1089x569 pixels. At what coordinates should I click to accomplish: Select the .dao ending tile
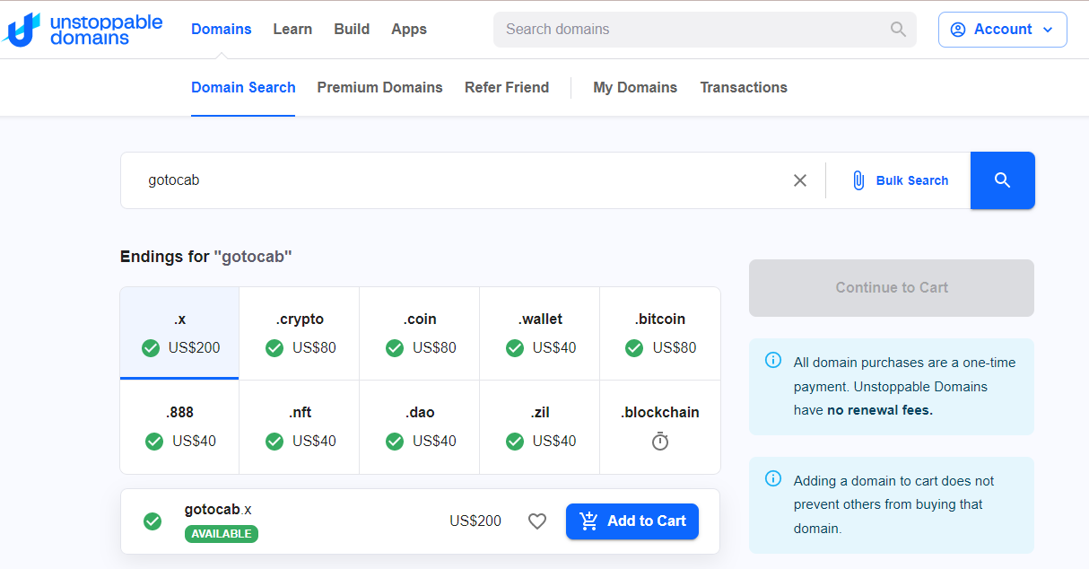point(420,427)
